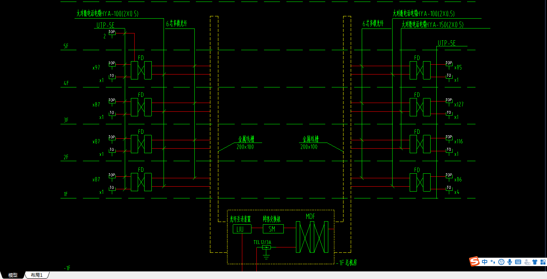Toggle Chinese punctuation mode in Sogou bar
Image resolution: width=547 pixels, height=279 pixels.
click(493, 262)
